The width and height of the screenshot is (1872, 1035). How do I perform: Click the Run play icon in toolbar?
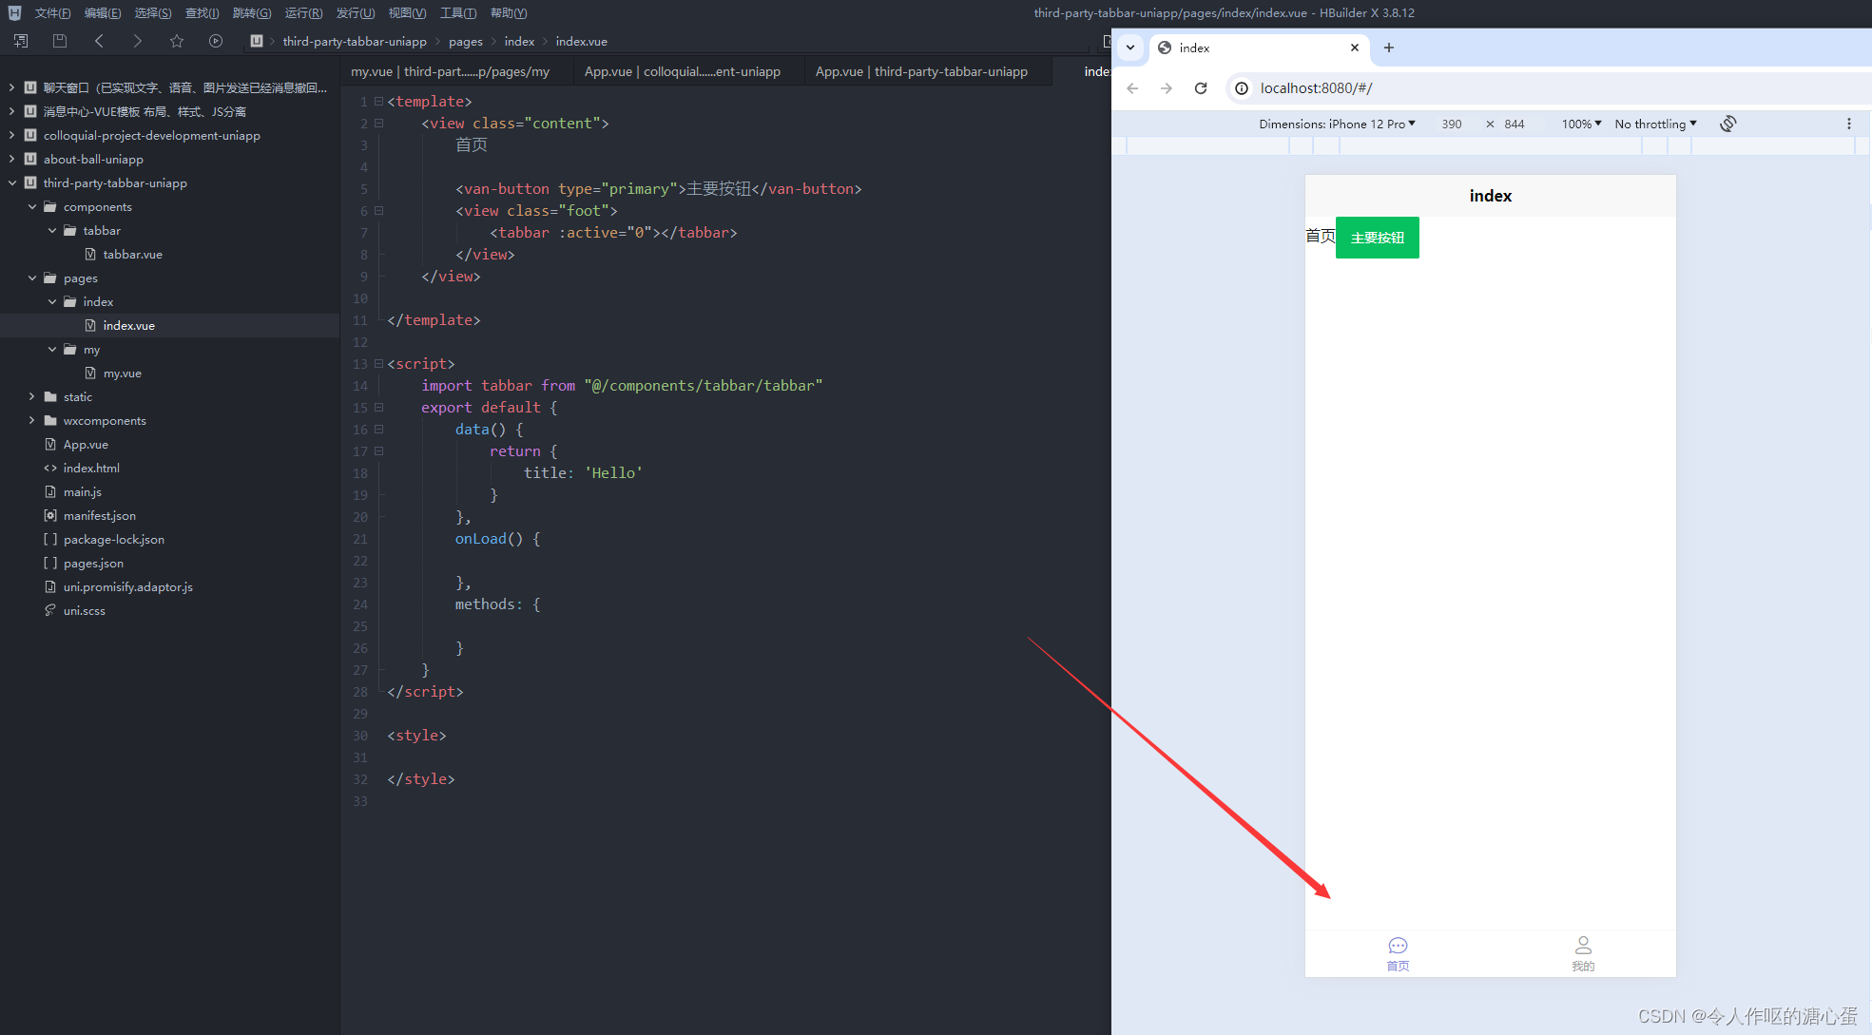[216, 41]
